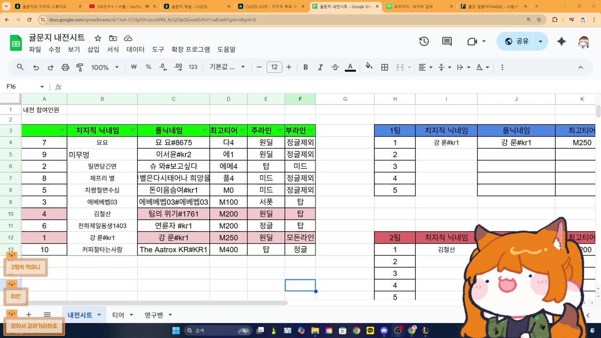Apply bold formatting to the selection
The image size is (601, 338).
(306, 67)
